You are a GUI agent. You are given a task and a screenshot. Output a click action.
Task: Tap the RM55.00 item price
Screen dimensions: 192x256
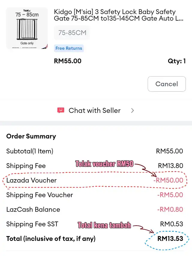(67, 61)
